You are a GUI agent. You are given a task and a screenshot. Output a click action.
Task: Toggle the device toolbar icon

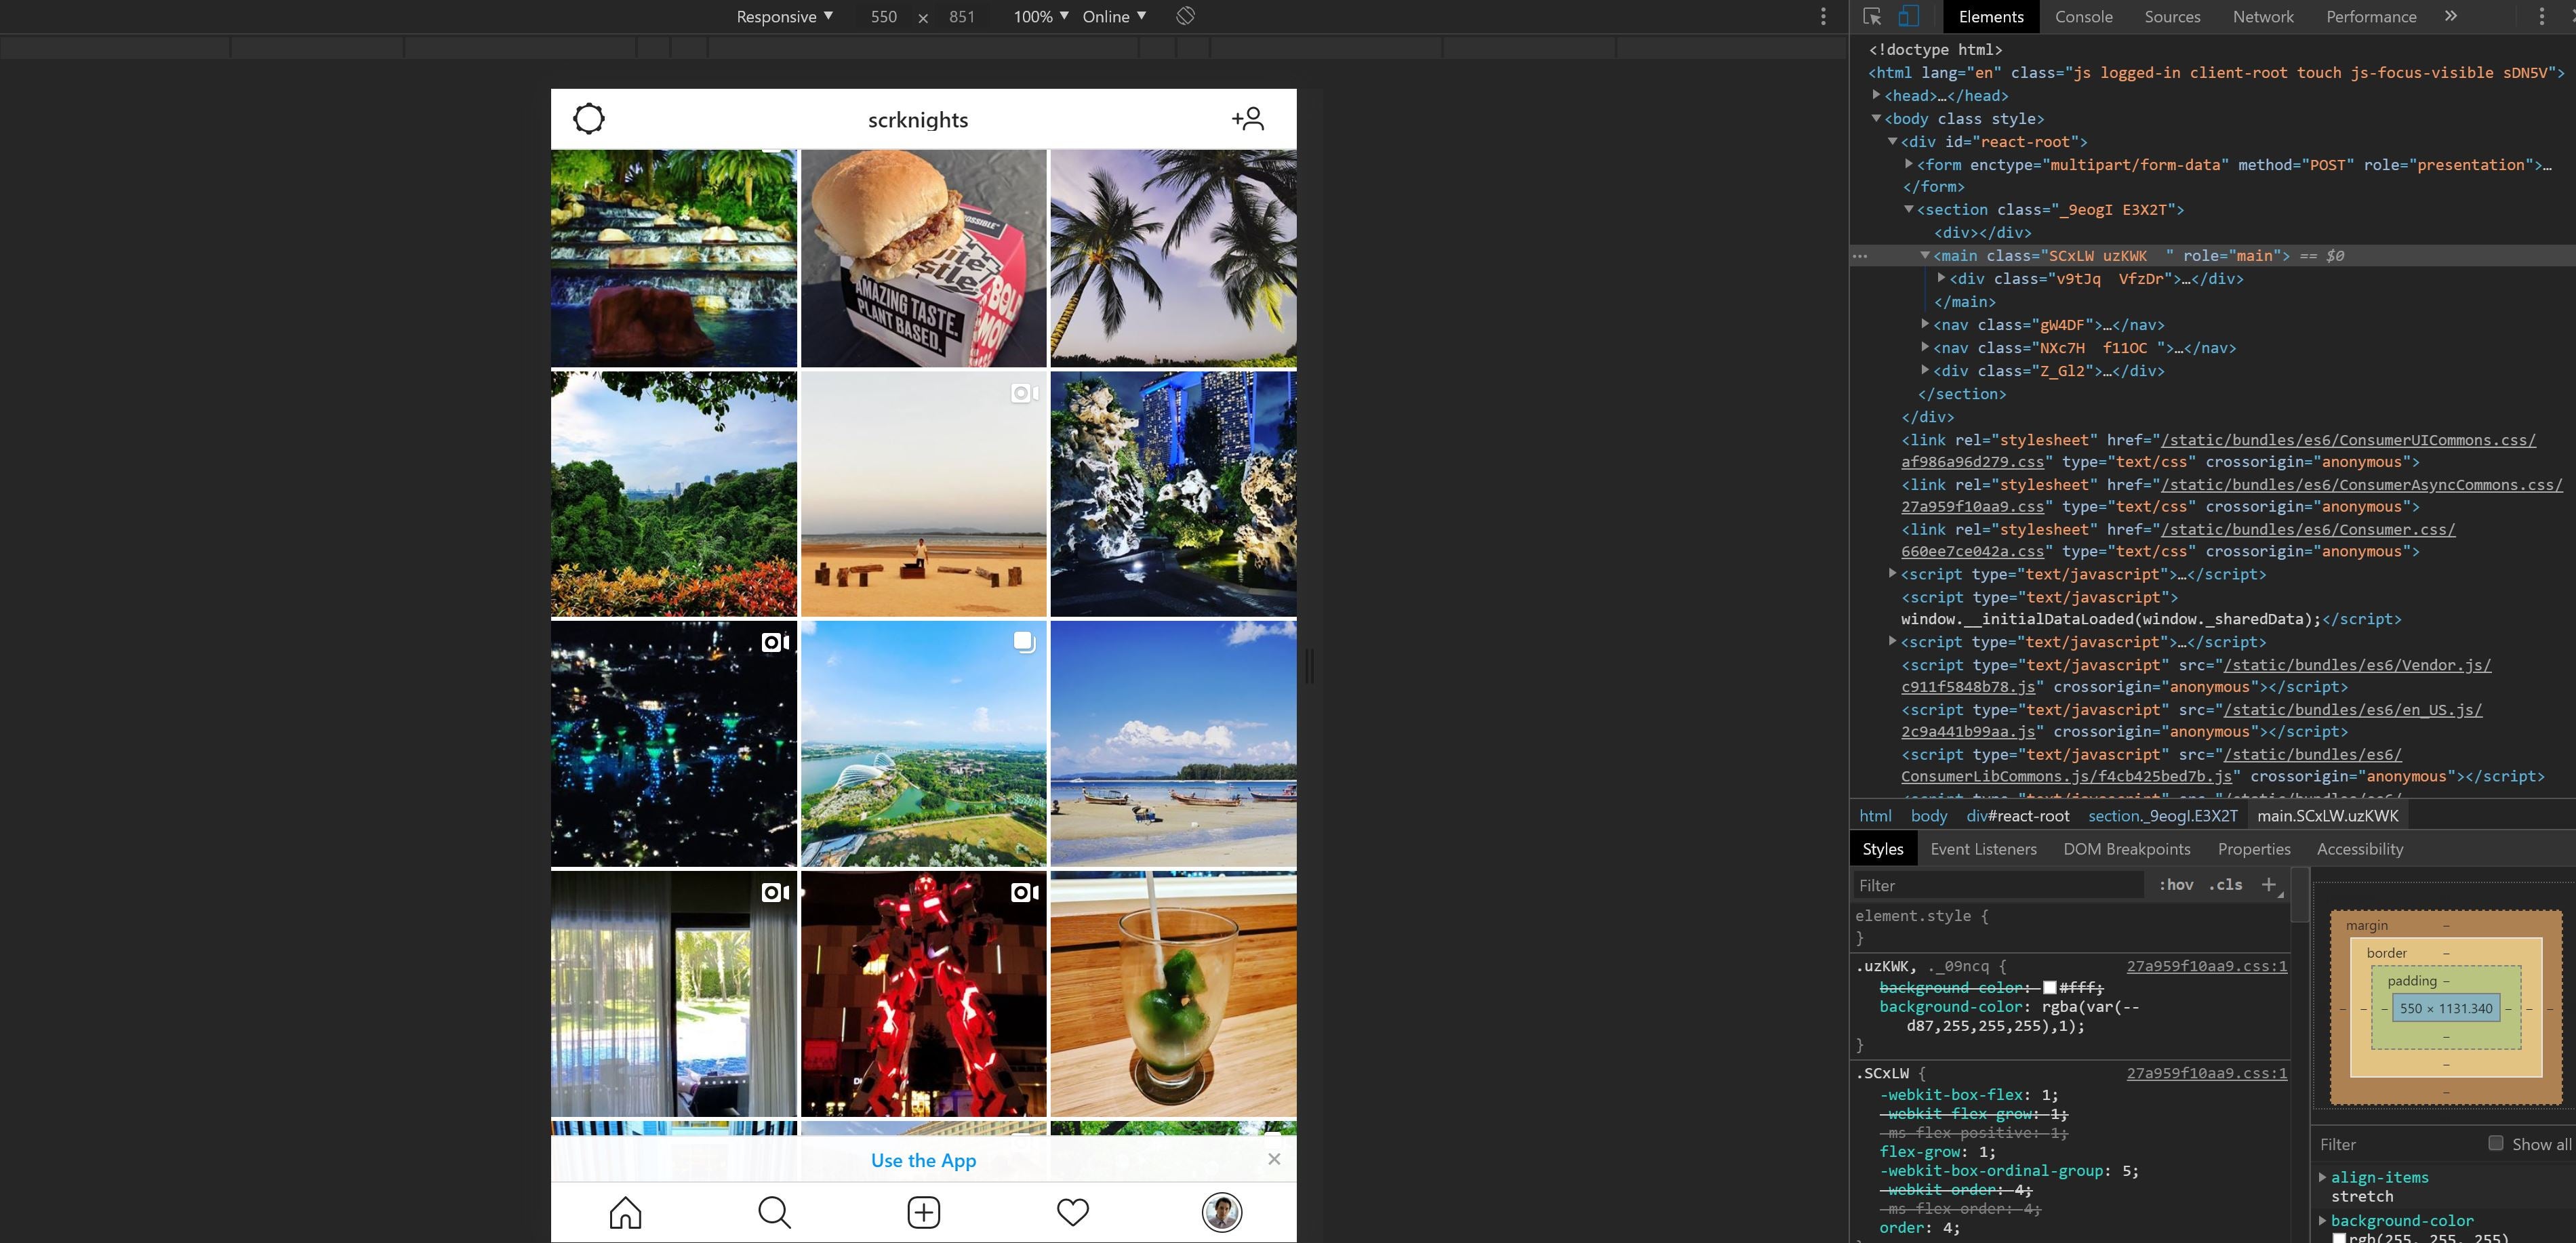click(1908, 16)
